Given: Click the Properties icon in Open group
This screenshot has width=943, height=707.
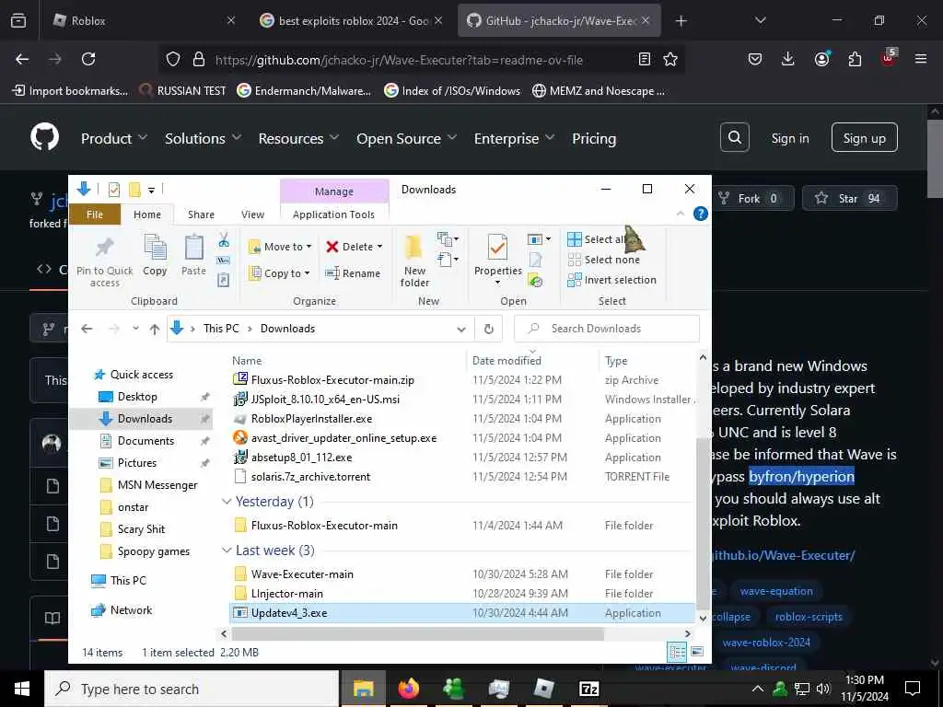Looking at the screenshot, I should click(497, 248).
